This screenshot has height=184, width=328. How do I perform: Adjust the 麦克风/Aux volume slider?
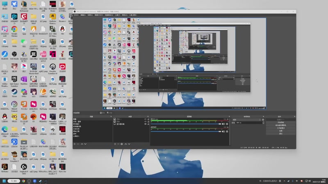point(186,124)
